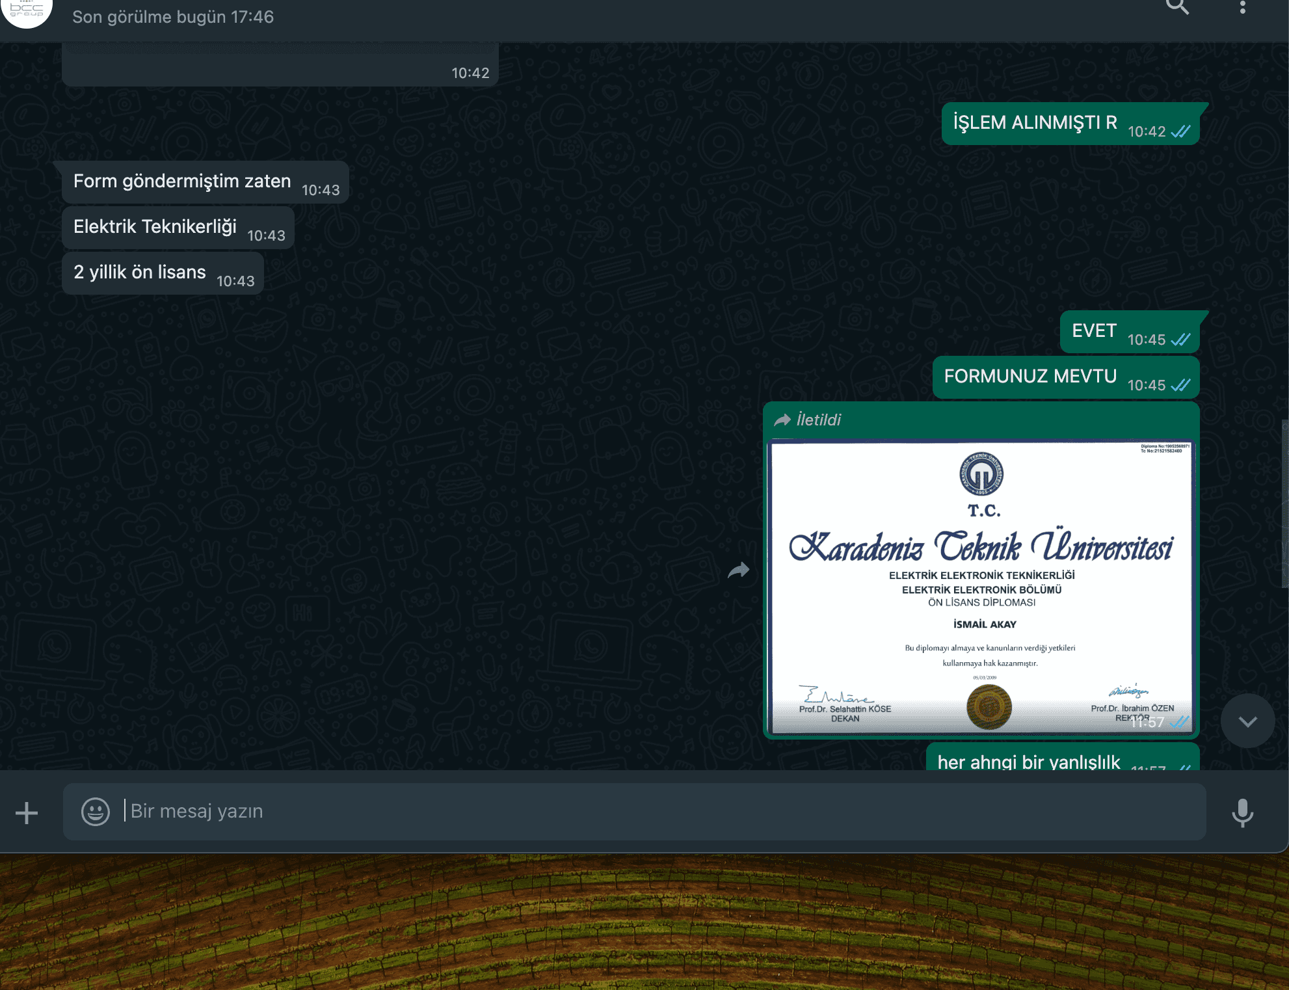Click the read receipt ticks on 'EVET'
The height and width of the screenshot is (990, 1289).
(x=1180, y=340)
